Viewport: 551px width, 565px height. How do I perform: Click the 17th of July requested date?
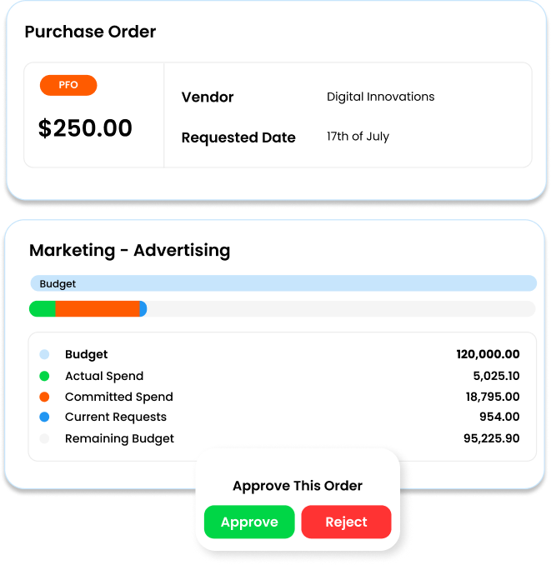358,137
